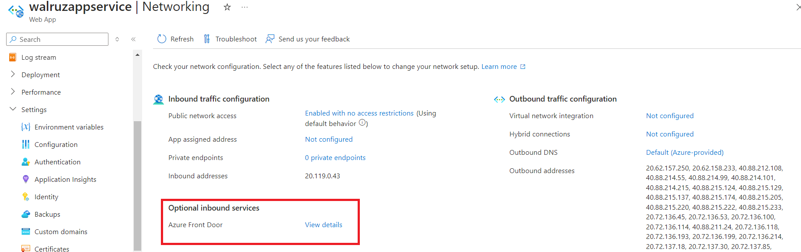Click the Refresh icon in the toolbar
801x252 pixels.
click(161, 39)
